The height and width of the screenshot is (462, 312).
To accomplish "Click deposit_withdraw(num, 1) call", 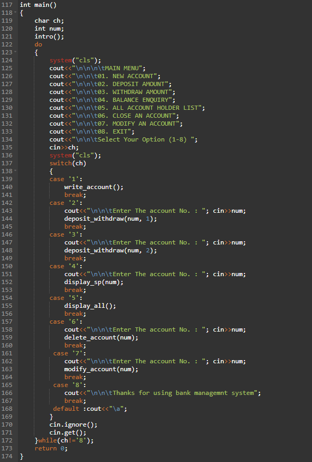I will point(110,219).
